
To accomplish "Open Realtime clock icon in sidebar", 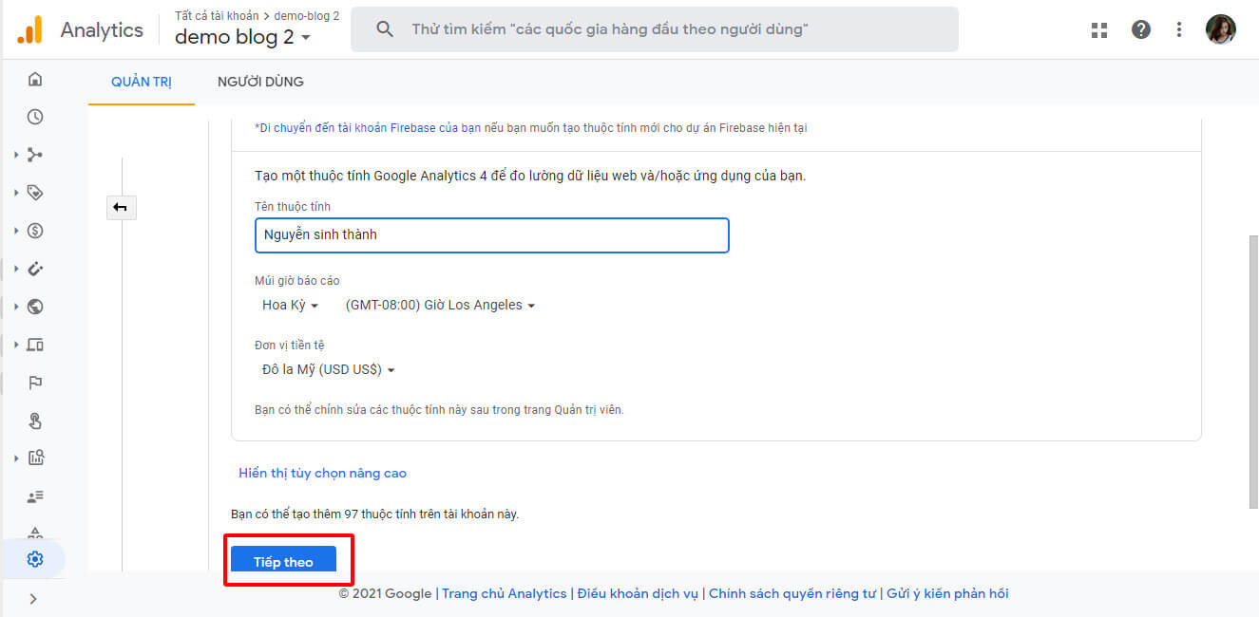I will tap(35, 117).
